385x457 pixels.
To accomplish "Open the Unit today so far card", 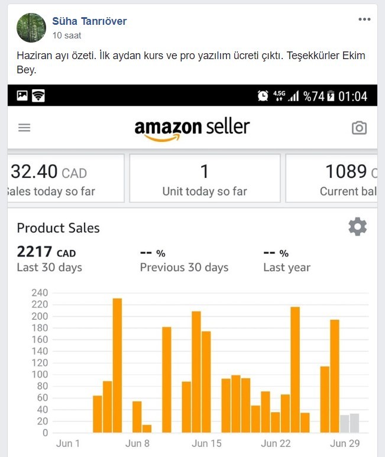I will [x=205, y=178].
